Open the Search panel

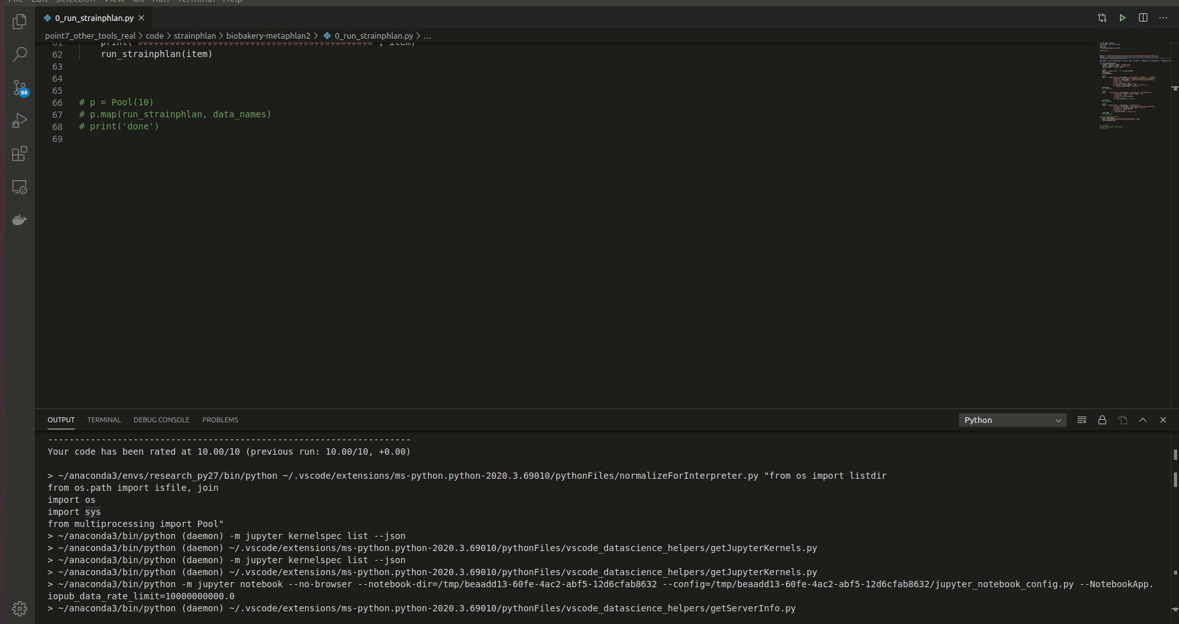tap(19, 54)
